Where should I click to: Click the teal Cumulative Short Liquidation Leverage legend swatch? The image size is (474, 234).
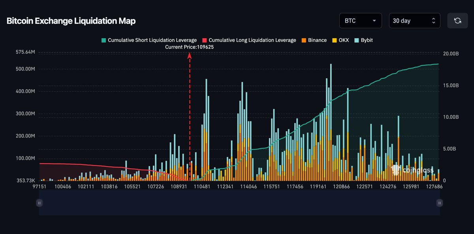(x=103, y=40)
